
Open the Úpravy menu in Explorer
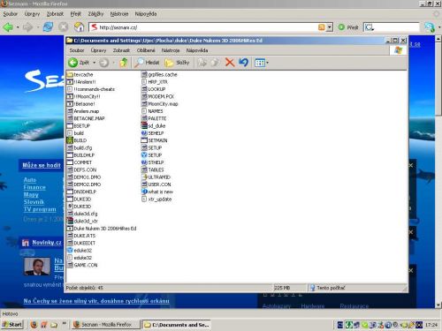click(98, 50)
